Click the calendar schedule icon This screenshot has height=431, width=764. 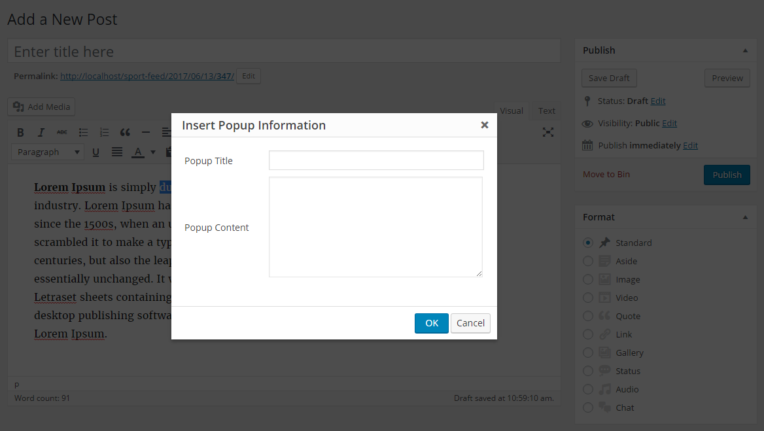587,145
